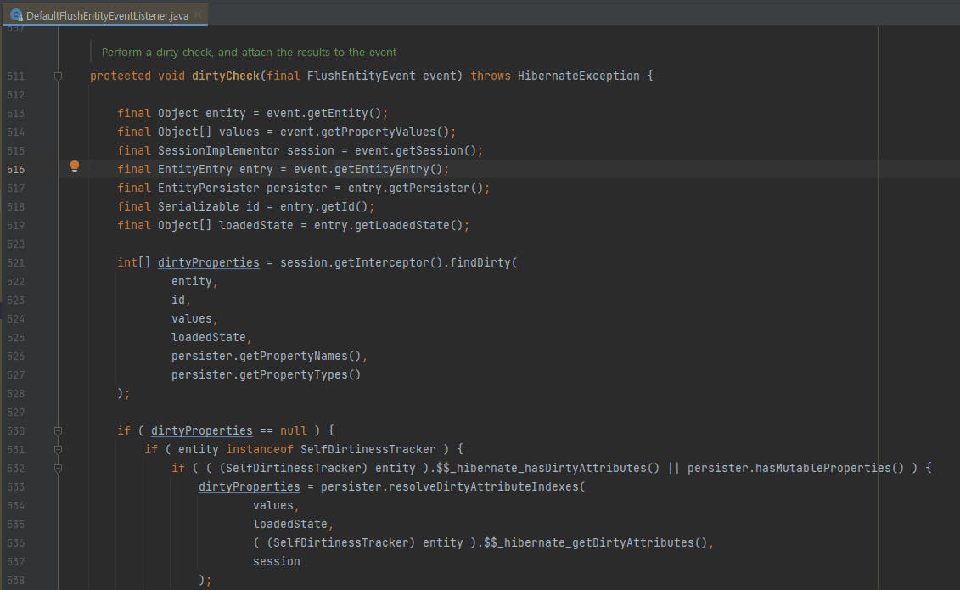Click the lightbulb quick-fix icon on line 516
Viewport: 960px width, 590px height.
click(75, 166)
